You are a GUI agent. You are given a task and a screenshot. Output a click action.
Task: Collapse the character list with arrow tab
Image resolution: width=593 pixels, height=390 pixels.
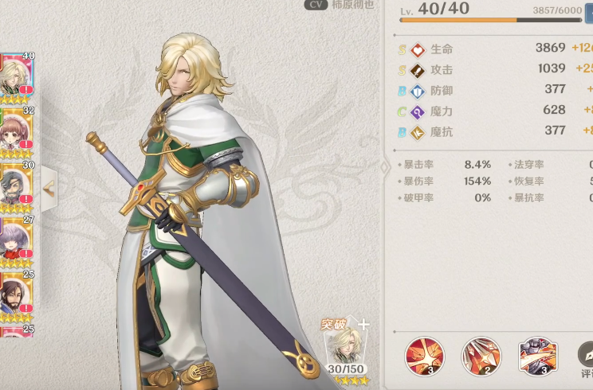[x=49, y=189]
